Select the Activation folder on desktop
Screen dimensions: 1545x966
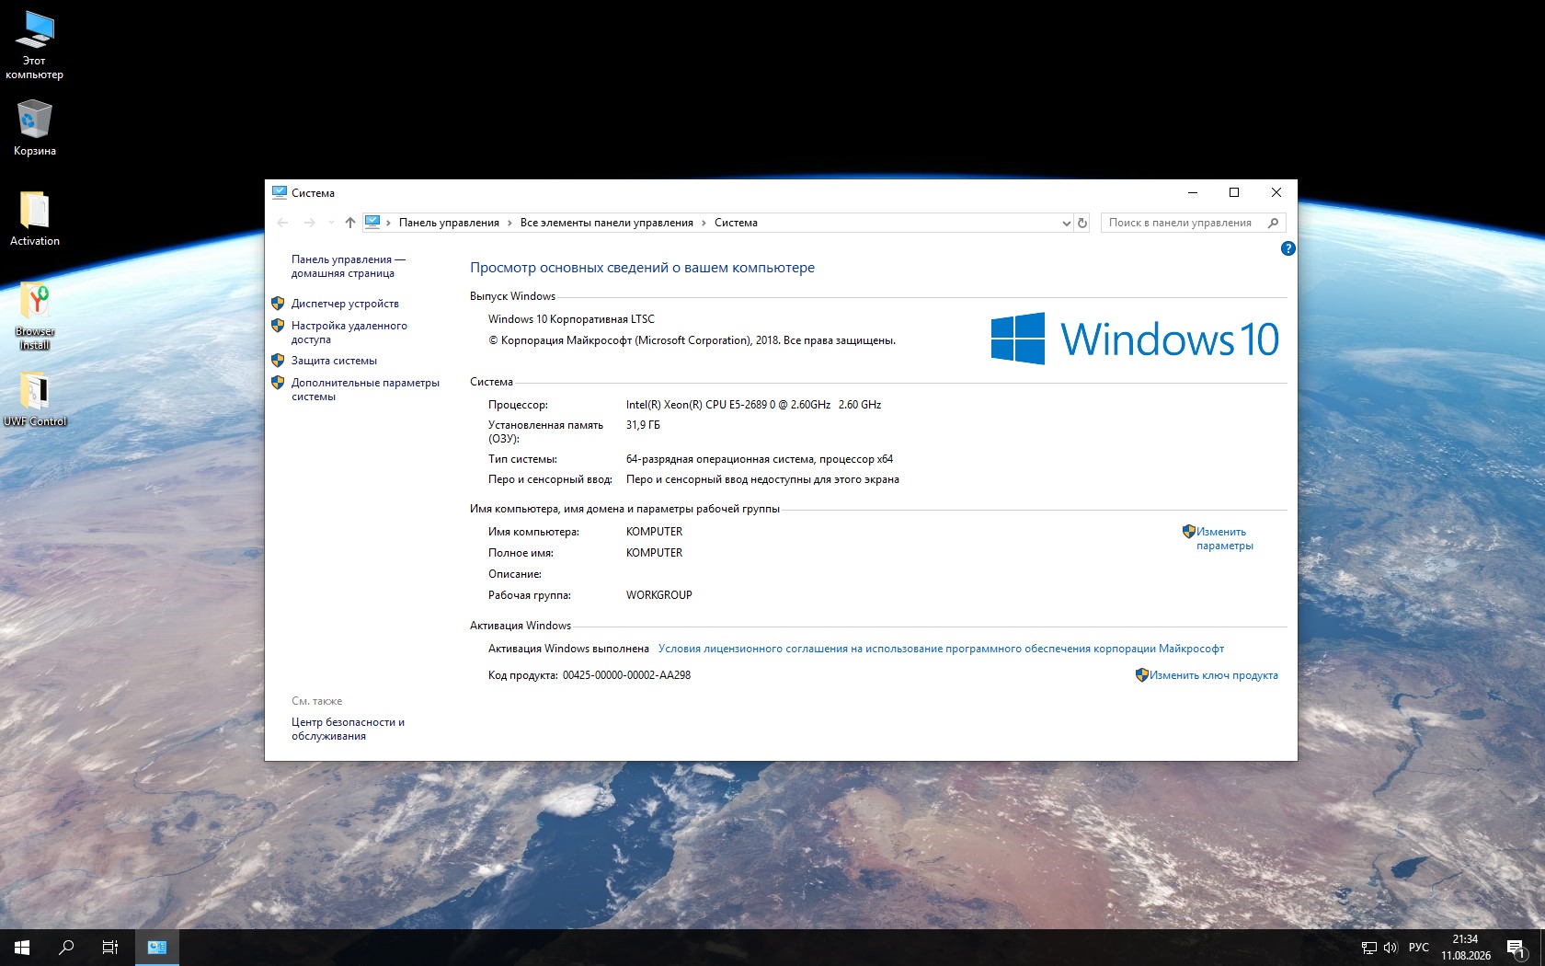(x=35, y=219)
